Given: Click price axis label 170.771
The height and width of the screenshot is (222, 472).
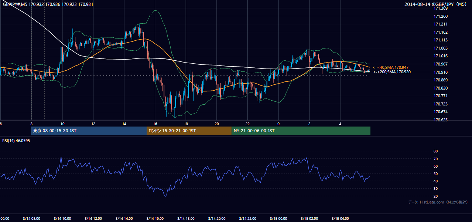Looking at the screenshot, I should pyautogui.click(x=441, y=96).
